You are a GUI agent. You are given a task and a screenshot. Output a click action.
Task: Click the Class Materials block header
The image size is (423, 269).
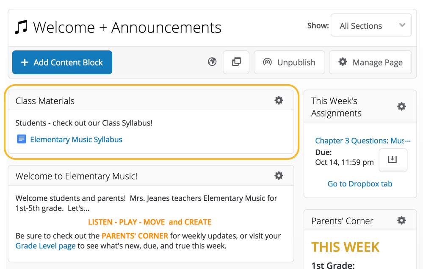click(45, 101)
